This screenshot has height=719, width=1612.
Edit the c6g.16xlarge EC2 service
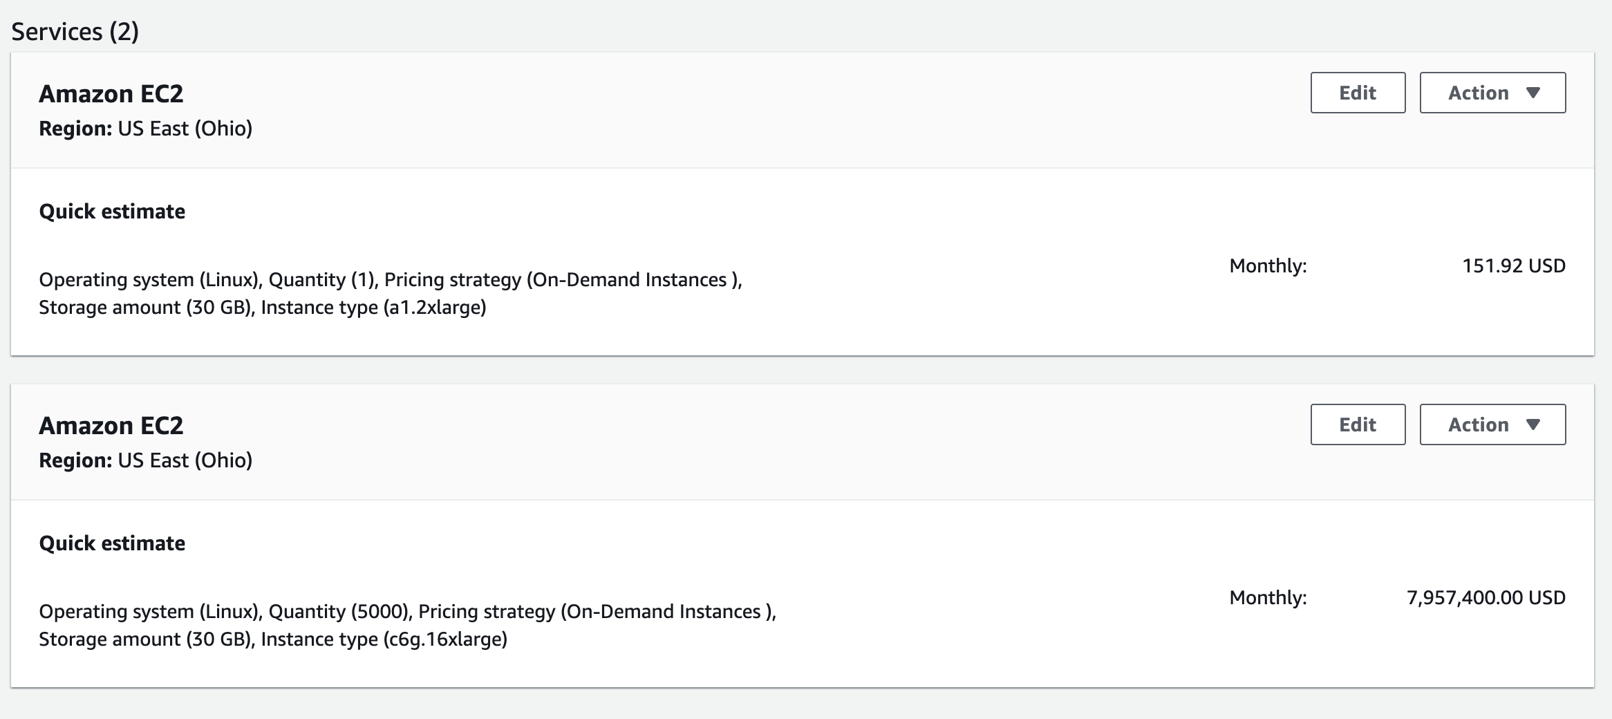[1358, 424]
